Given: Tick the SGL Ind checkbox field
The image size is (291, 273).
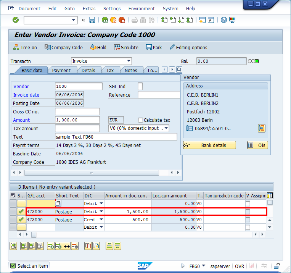Looking at the screenshot, I should (140, 86).
